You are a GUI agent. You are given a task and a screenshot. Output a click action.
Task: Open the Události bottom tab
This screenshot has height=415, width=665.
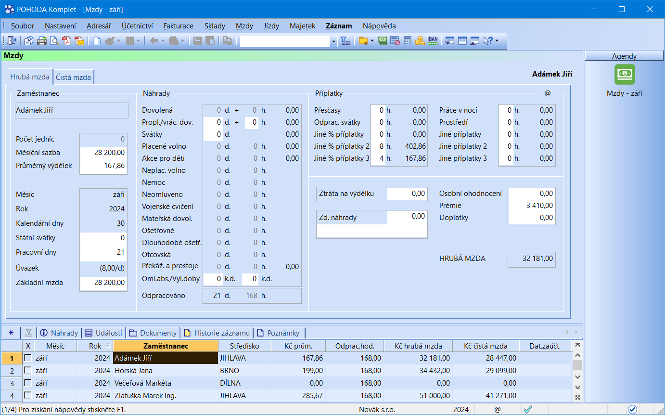pyautogui.click(x=104, y=333)
